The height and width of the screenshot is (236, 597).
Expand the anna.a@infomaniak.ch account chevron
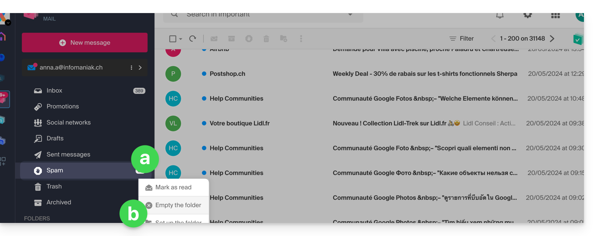pos(140,67)
